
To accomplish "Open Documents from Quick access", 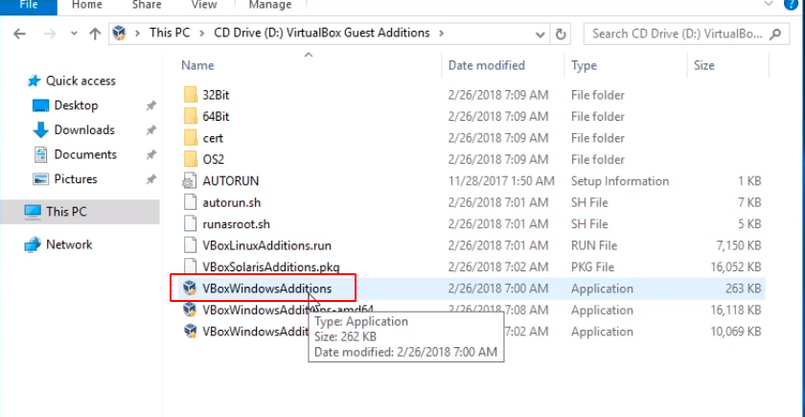I will (85, 154).
